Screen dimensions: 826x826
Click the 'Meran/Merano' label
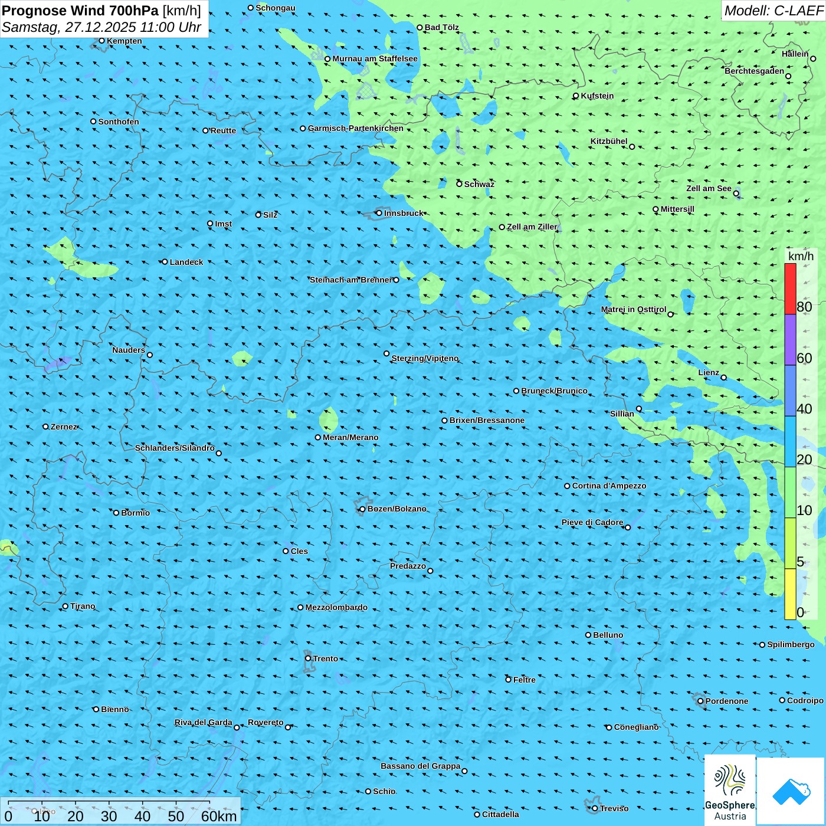351,437
